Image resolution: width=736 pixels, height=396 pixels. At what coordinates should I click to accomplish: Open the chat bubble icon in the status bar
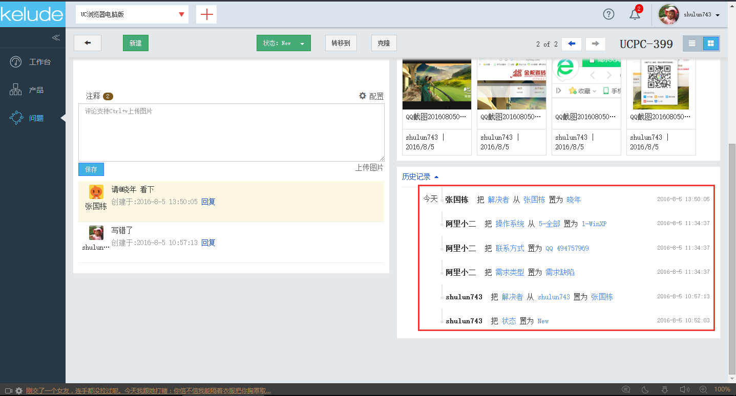[x=626, y=390]
